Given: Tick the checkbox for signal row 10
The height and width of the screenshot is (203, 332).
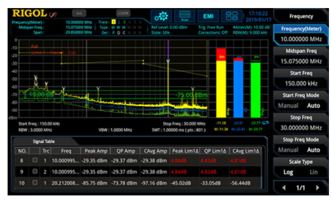Looking at the screenshot, I should (35, 182).
